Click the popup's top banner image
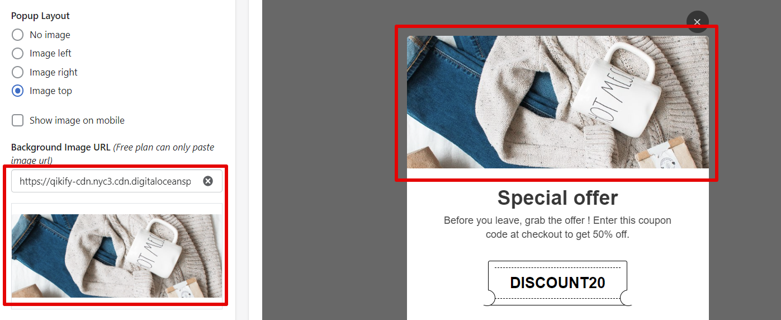The height and width of the screenshot is (320, 781). tap(557, 102)
